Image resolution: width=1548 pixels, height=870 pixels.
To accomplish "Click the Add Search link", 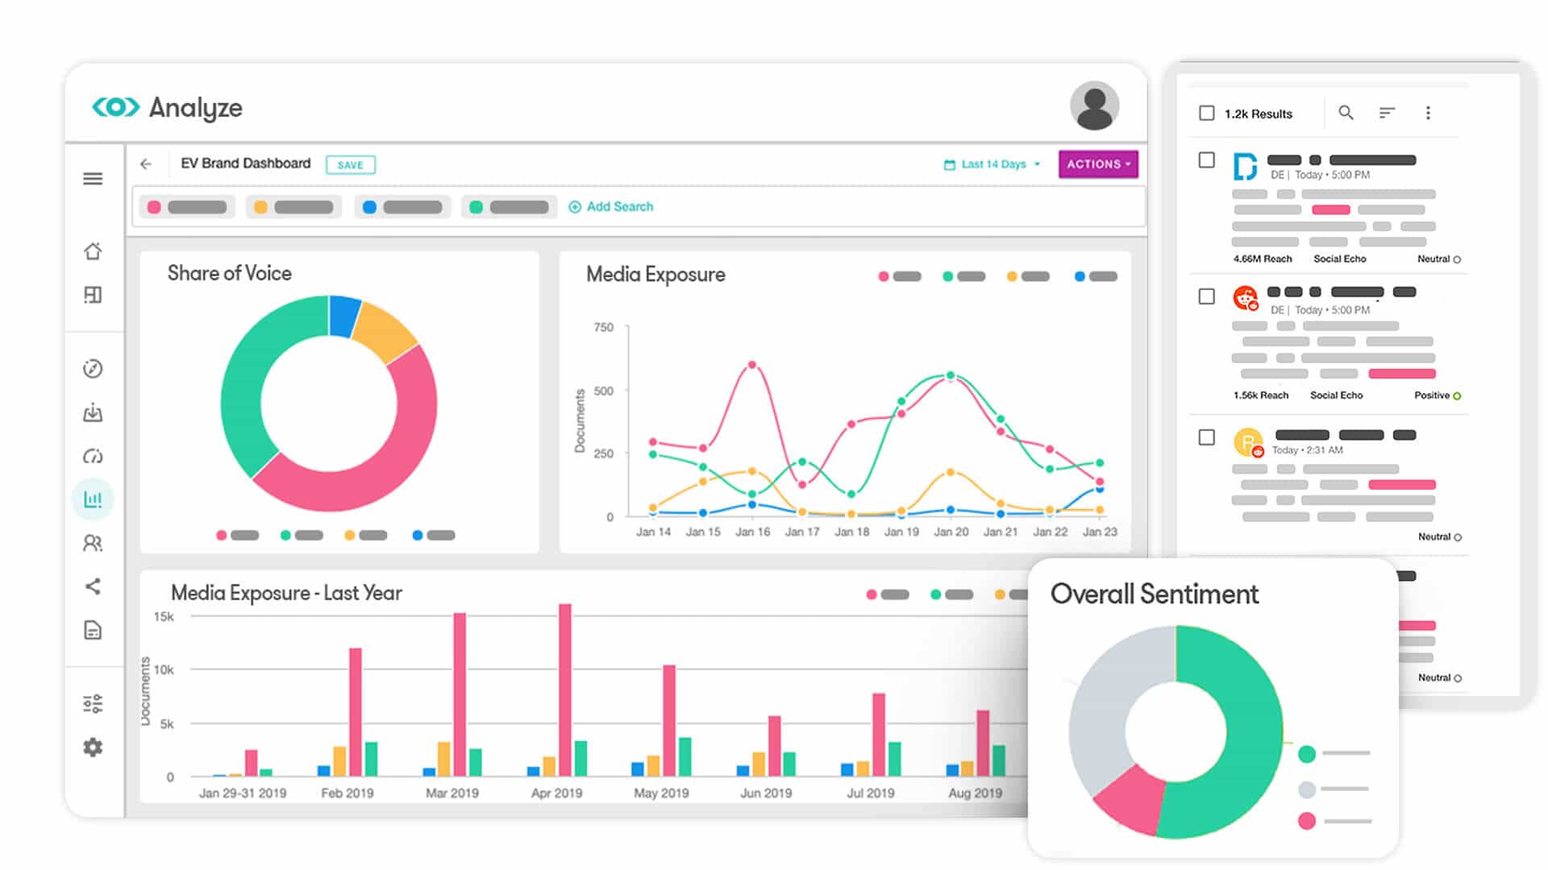I will click(611, 207).
